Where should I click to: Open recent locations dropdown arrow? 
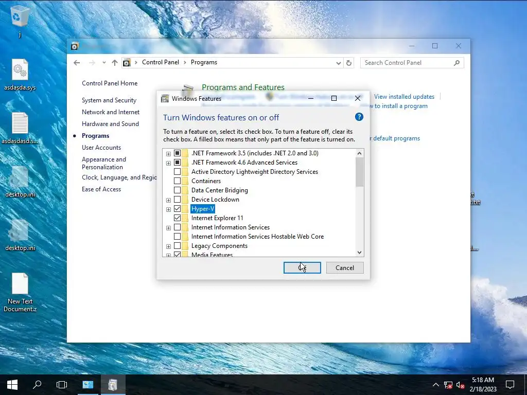(x=104, y=62)
